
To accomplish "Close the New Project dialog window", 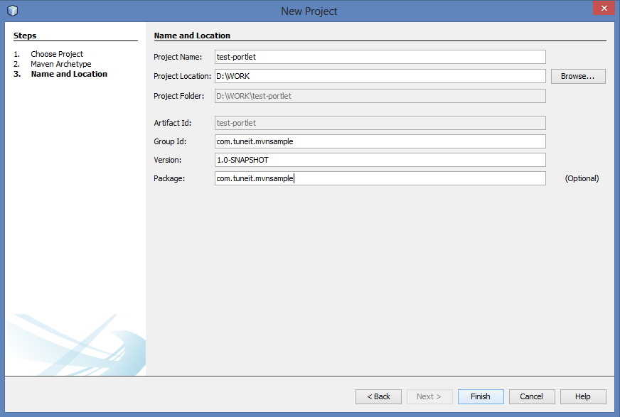I will [x=604, y=9].
